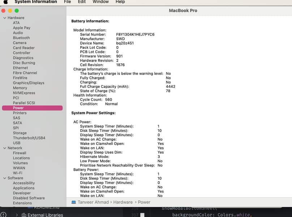The width and height of the screenshot is (292, 217).
Task: Click the laptop icon in path bar
Action: [x=74, y=202]
